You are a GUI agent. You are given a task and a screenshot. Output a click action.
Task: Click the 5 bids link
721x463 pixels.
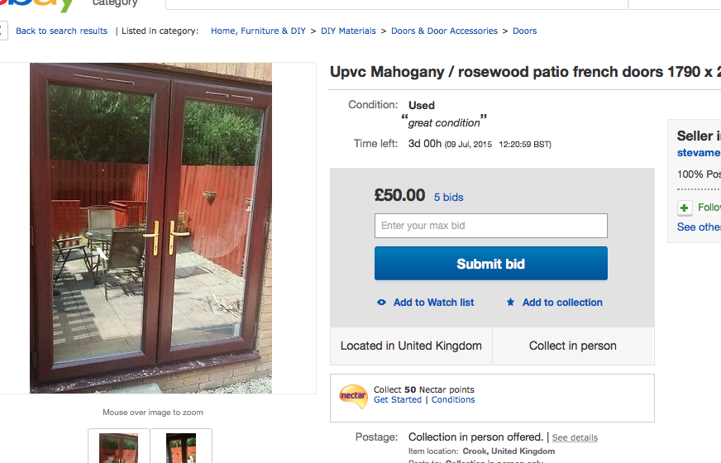click(448, 198)
